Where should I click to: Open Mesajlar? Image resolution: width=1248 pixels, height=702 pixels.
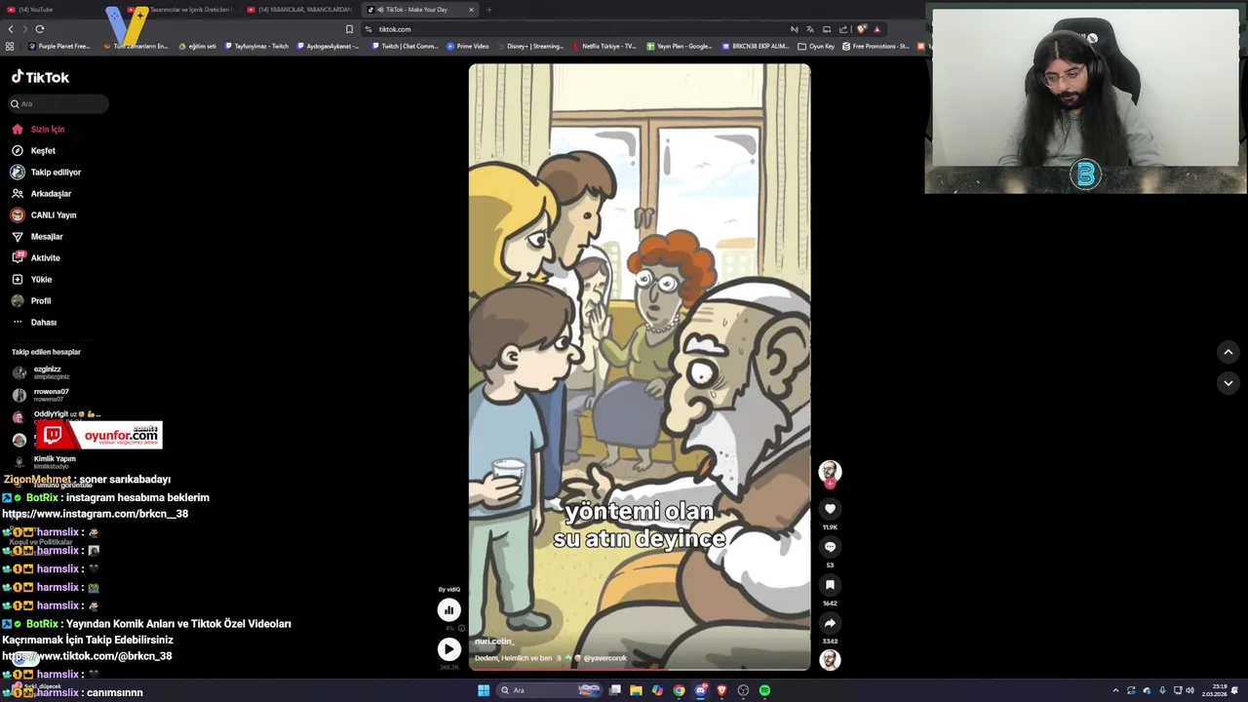click(x=37, y=236)
